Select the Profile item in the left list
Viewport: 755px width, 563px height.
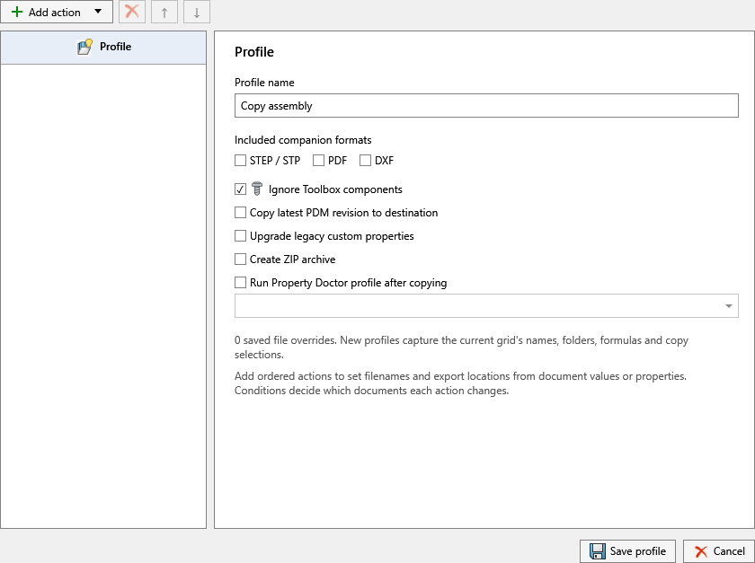coord(103,48)
